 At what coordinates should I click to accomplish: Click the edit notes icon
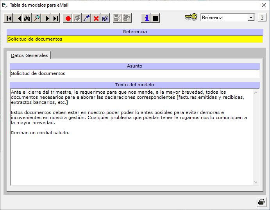pyautogui.click(x=105, y=18)
